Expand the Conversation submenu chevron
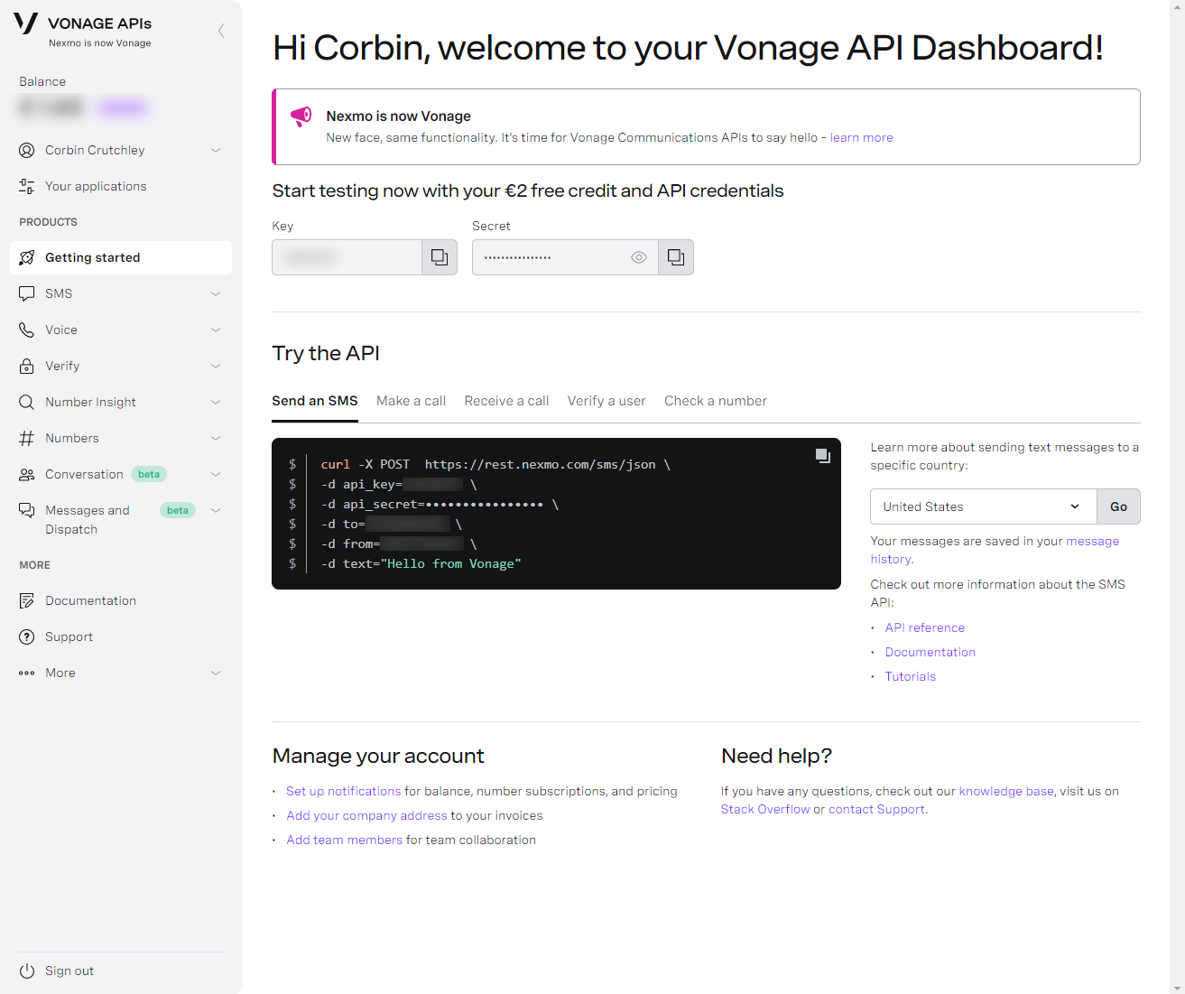This screenshot has width=1185, height=994. tap(216, 474)
